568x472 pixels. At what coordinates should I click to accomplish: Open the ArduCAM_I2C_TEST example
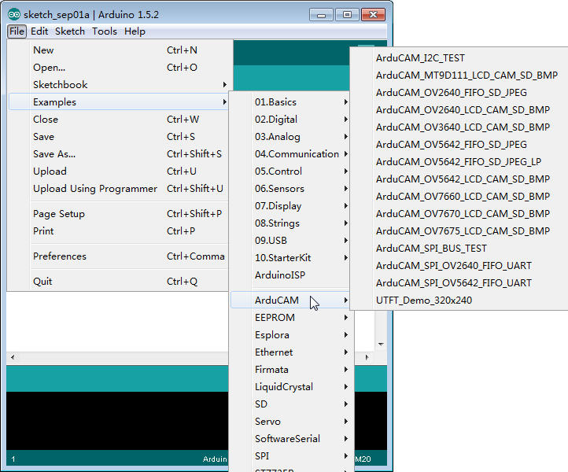click(459, 58)
